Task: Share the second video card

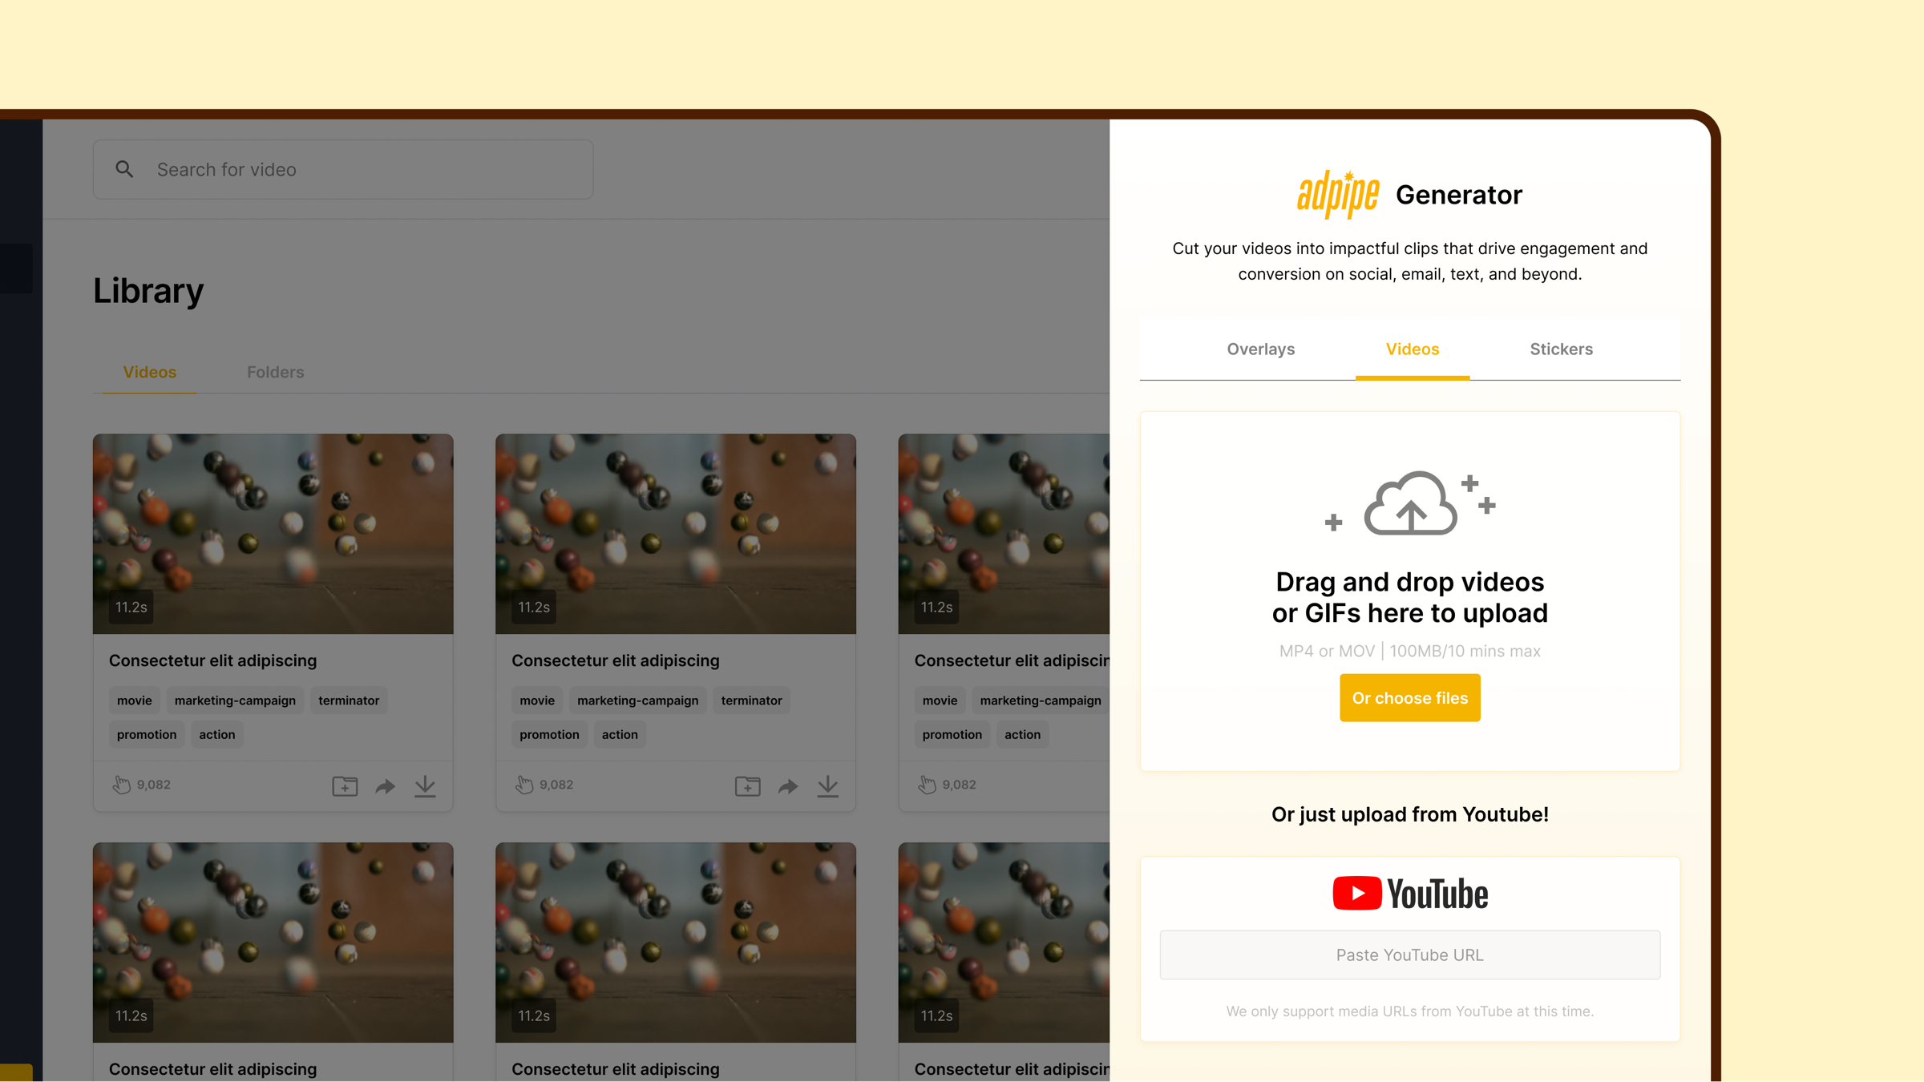Action: click(x=788, y=785)
